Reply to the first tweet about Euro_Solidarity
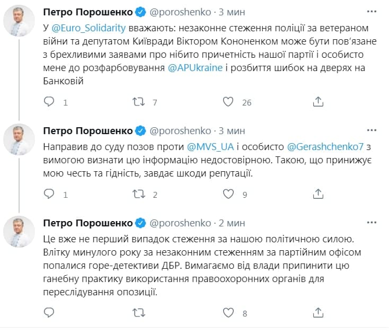The height and width of the screenshot is (334, 389). click(48, 102)
